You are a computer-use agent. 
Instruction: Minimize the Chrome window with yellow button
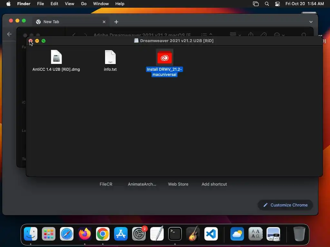pos(17,21)
